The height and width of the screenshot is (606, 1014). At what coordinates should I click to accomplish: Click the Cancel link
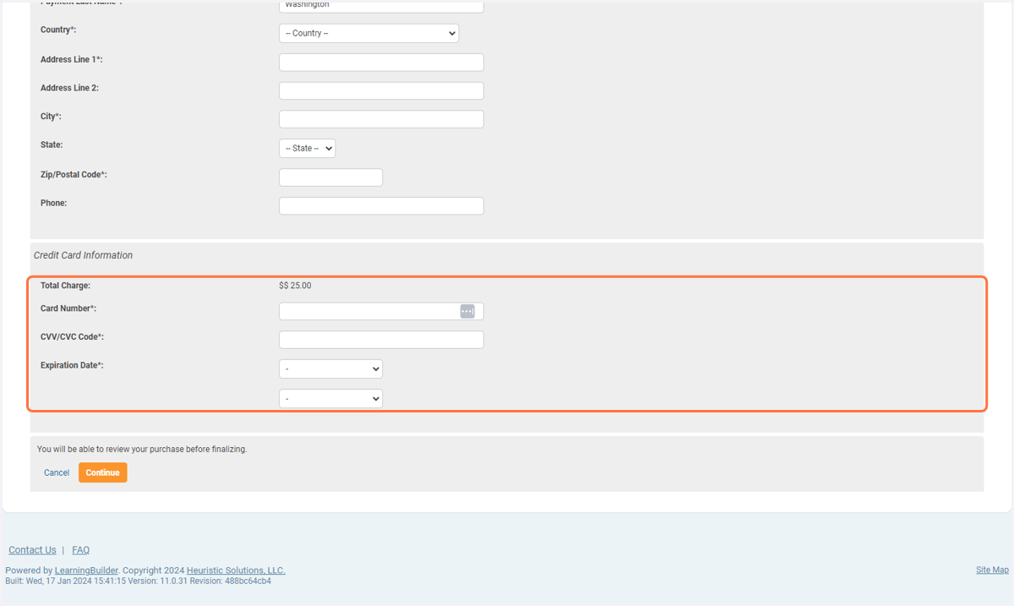(57, 472)
